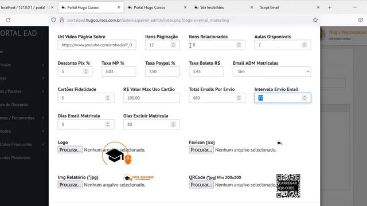Click the shield tracking protection icon

(53, 20)
